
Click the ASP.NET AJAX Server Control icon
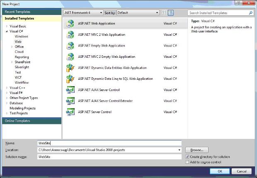(70, 90)
